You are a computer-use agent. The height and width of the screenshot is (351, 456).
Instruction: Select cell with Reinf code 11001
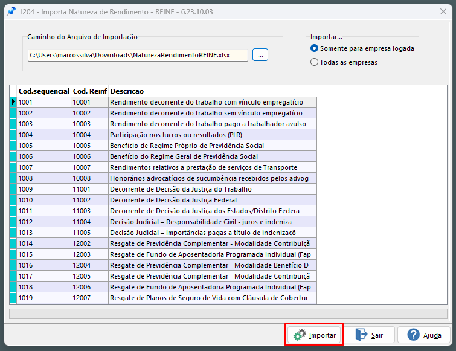(89, 189)
